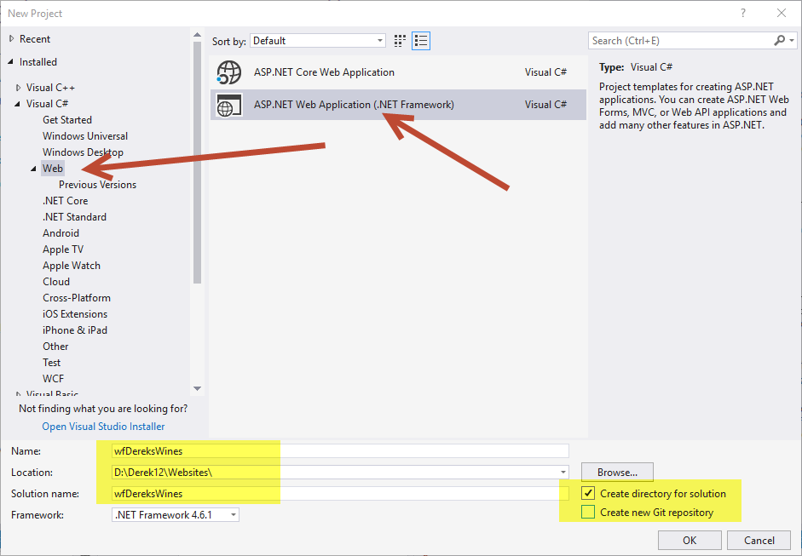Open the Framework version dropdown

(176, 514)
